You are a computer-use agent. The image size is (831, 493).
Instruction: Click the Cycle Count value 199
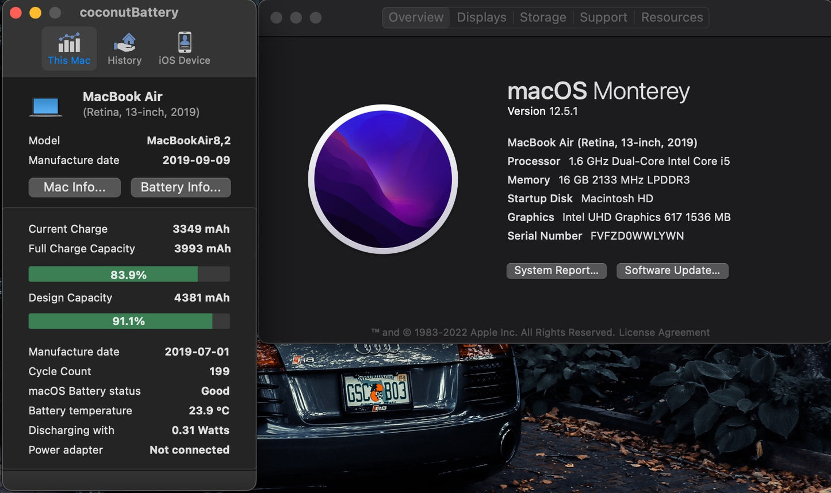pos(219,371)
